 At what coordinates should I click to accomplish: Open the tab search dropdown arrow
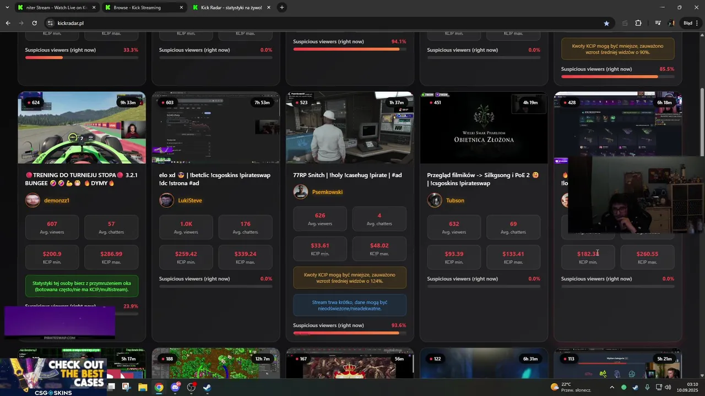(7, 7)
